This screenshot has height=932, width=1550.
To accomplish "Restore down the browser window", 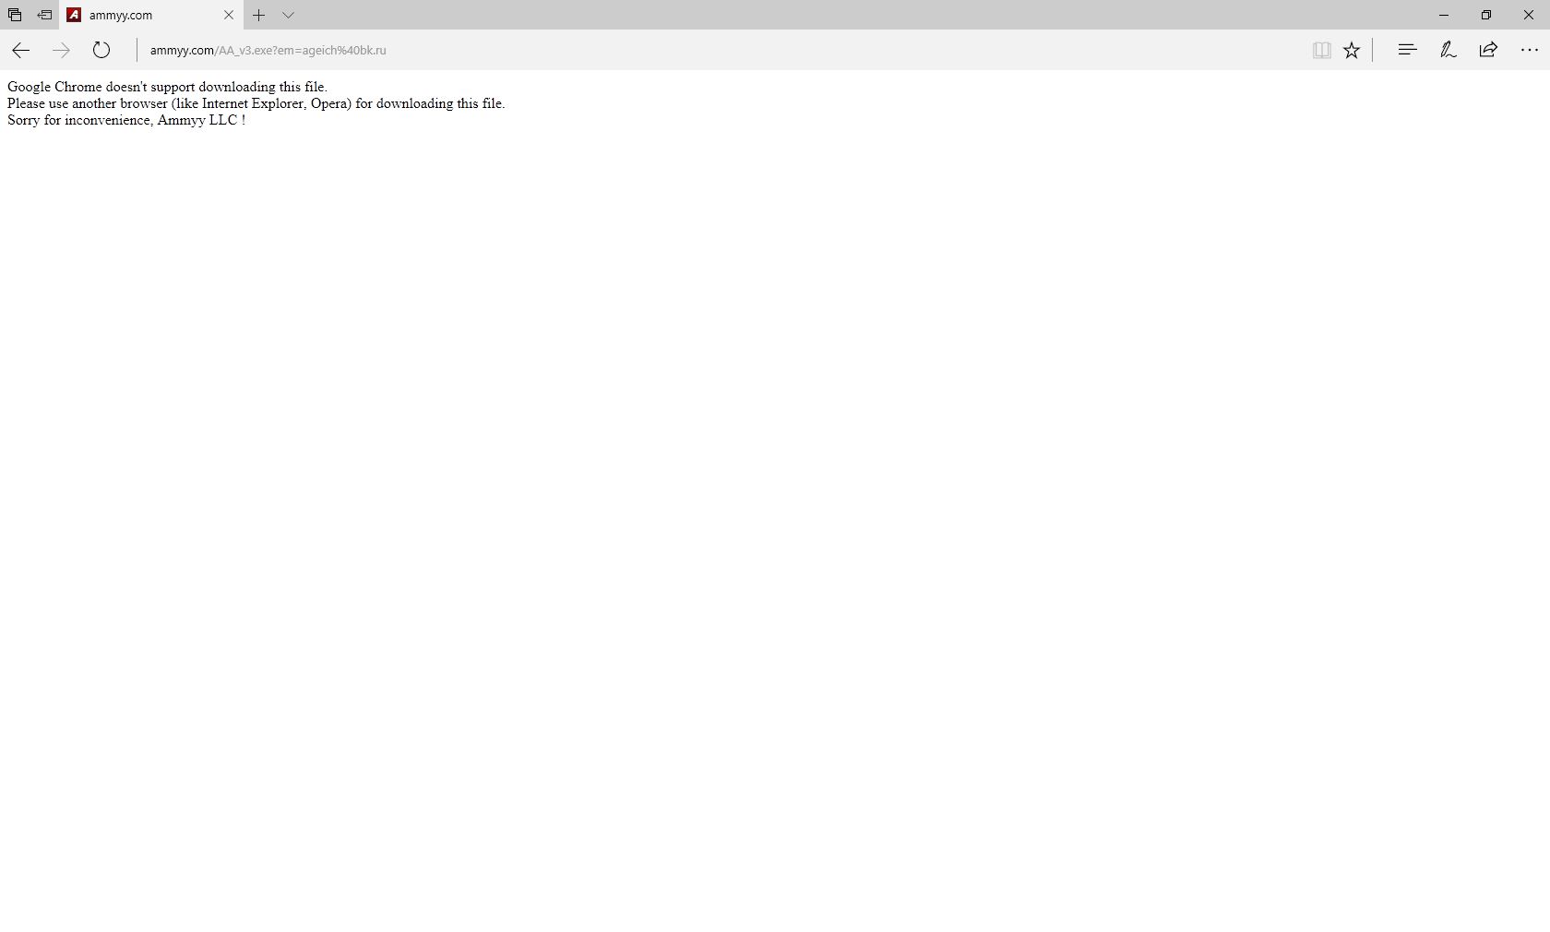I will click(x=1486, y=15).
